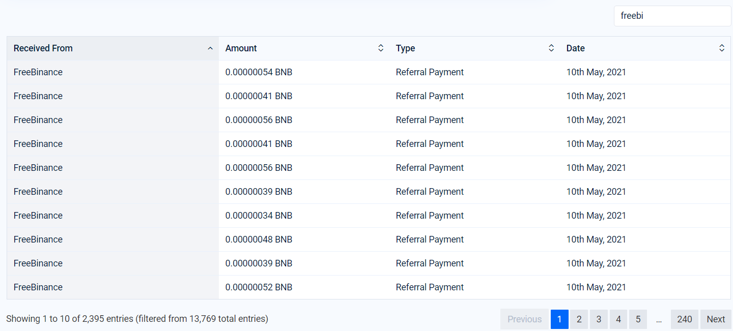The width and height of the screenshot is (733, 331).
Task: Select the Received From column header
Action: (x=113, y=48)
